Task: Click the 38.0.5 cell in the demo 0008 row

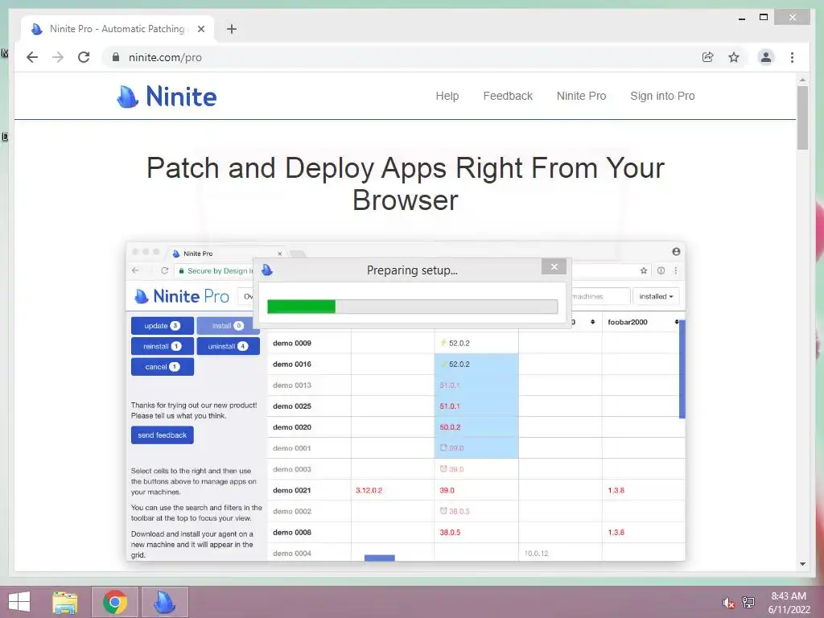Action: click(450, 533)
